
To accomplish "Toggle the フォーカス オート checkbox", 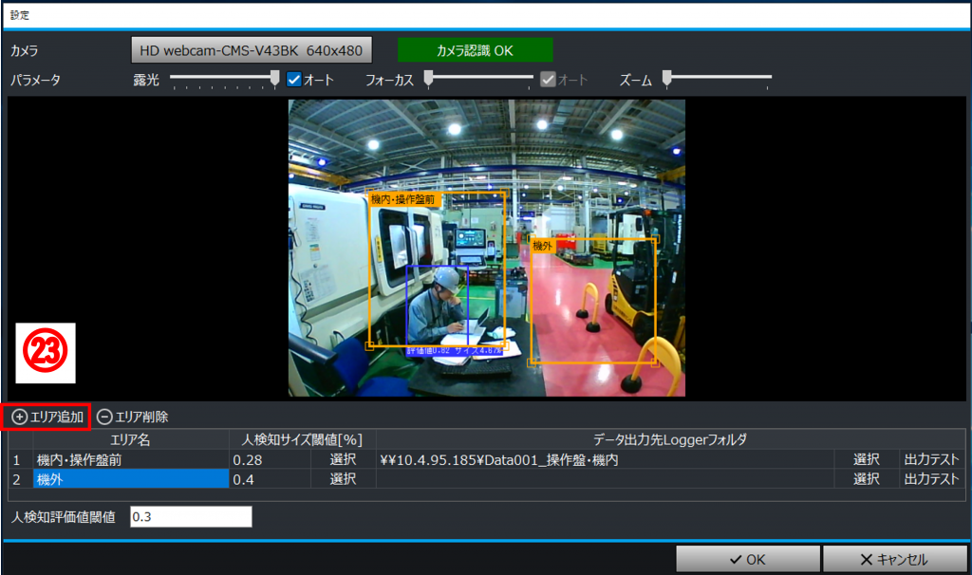I will (x=548, y=80).
